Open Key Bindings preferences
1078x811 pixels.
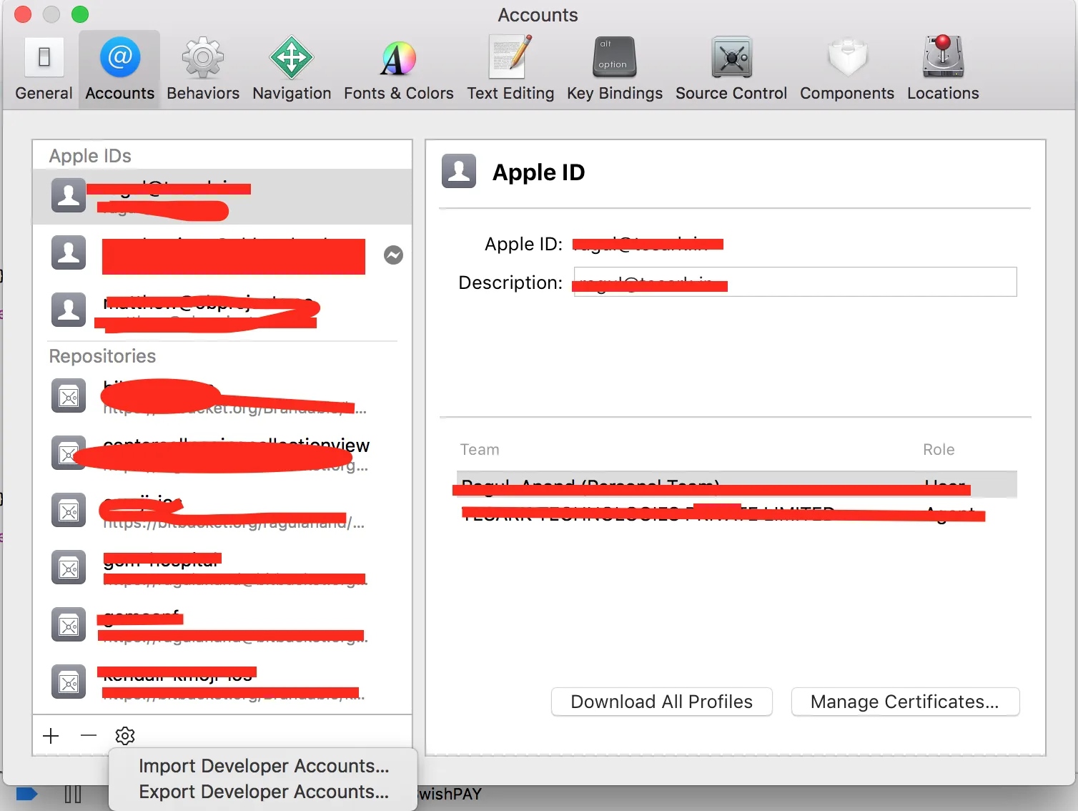pos(615,69)
